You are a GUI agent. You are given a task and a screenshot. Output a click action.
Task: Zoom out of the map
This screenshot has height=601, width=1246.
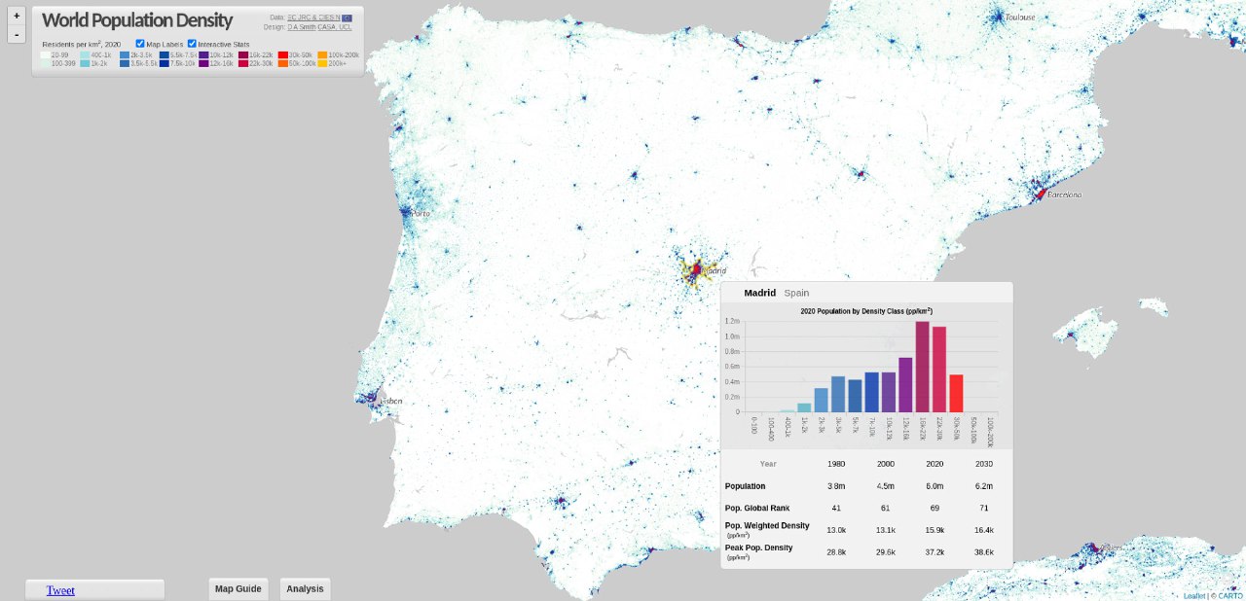(17, 35)
